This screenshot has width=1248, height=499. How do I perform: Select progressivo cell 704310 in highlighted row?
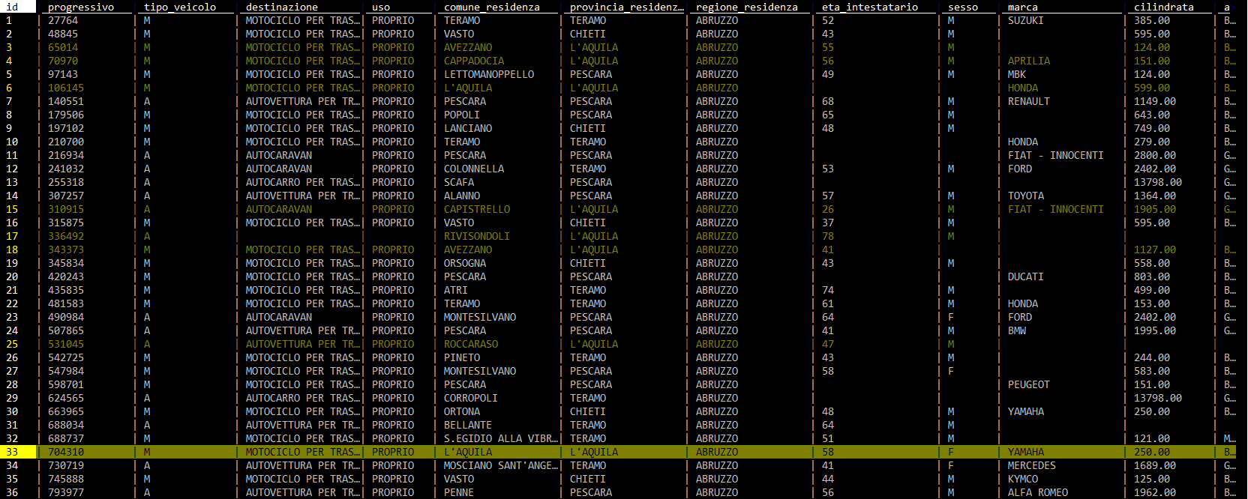66,452
